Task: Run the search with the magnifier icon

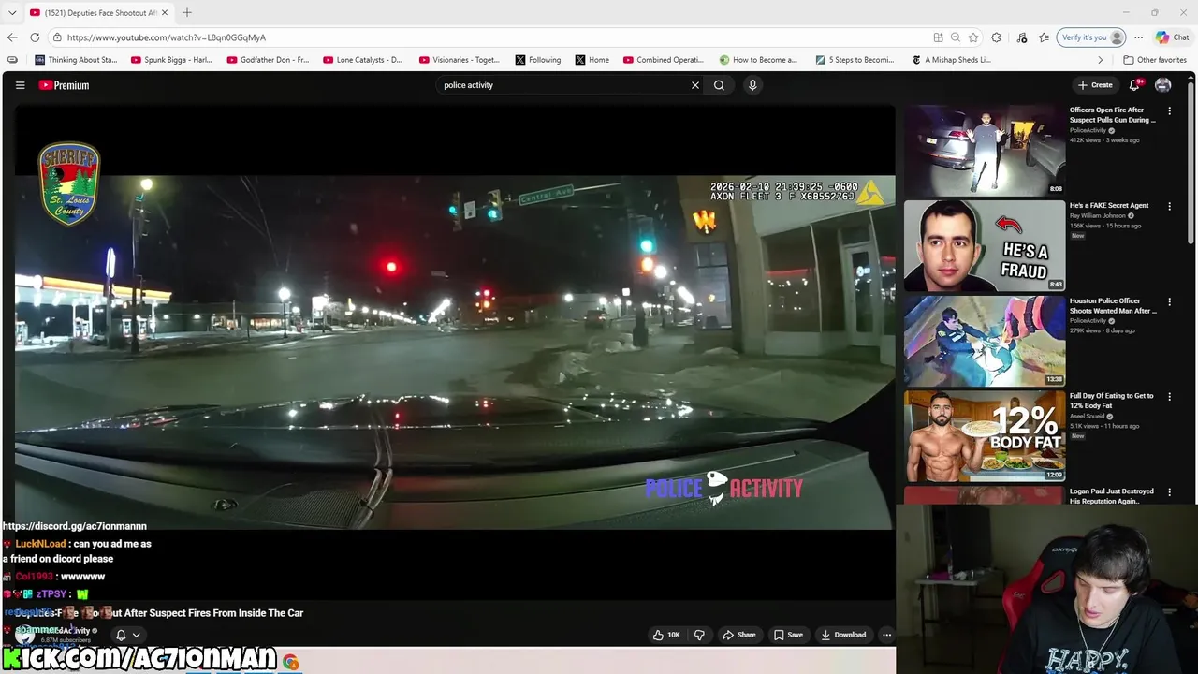Action: click(719, 85)
